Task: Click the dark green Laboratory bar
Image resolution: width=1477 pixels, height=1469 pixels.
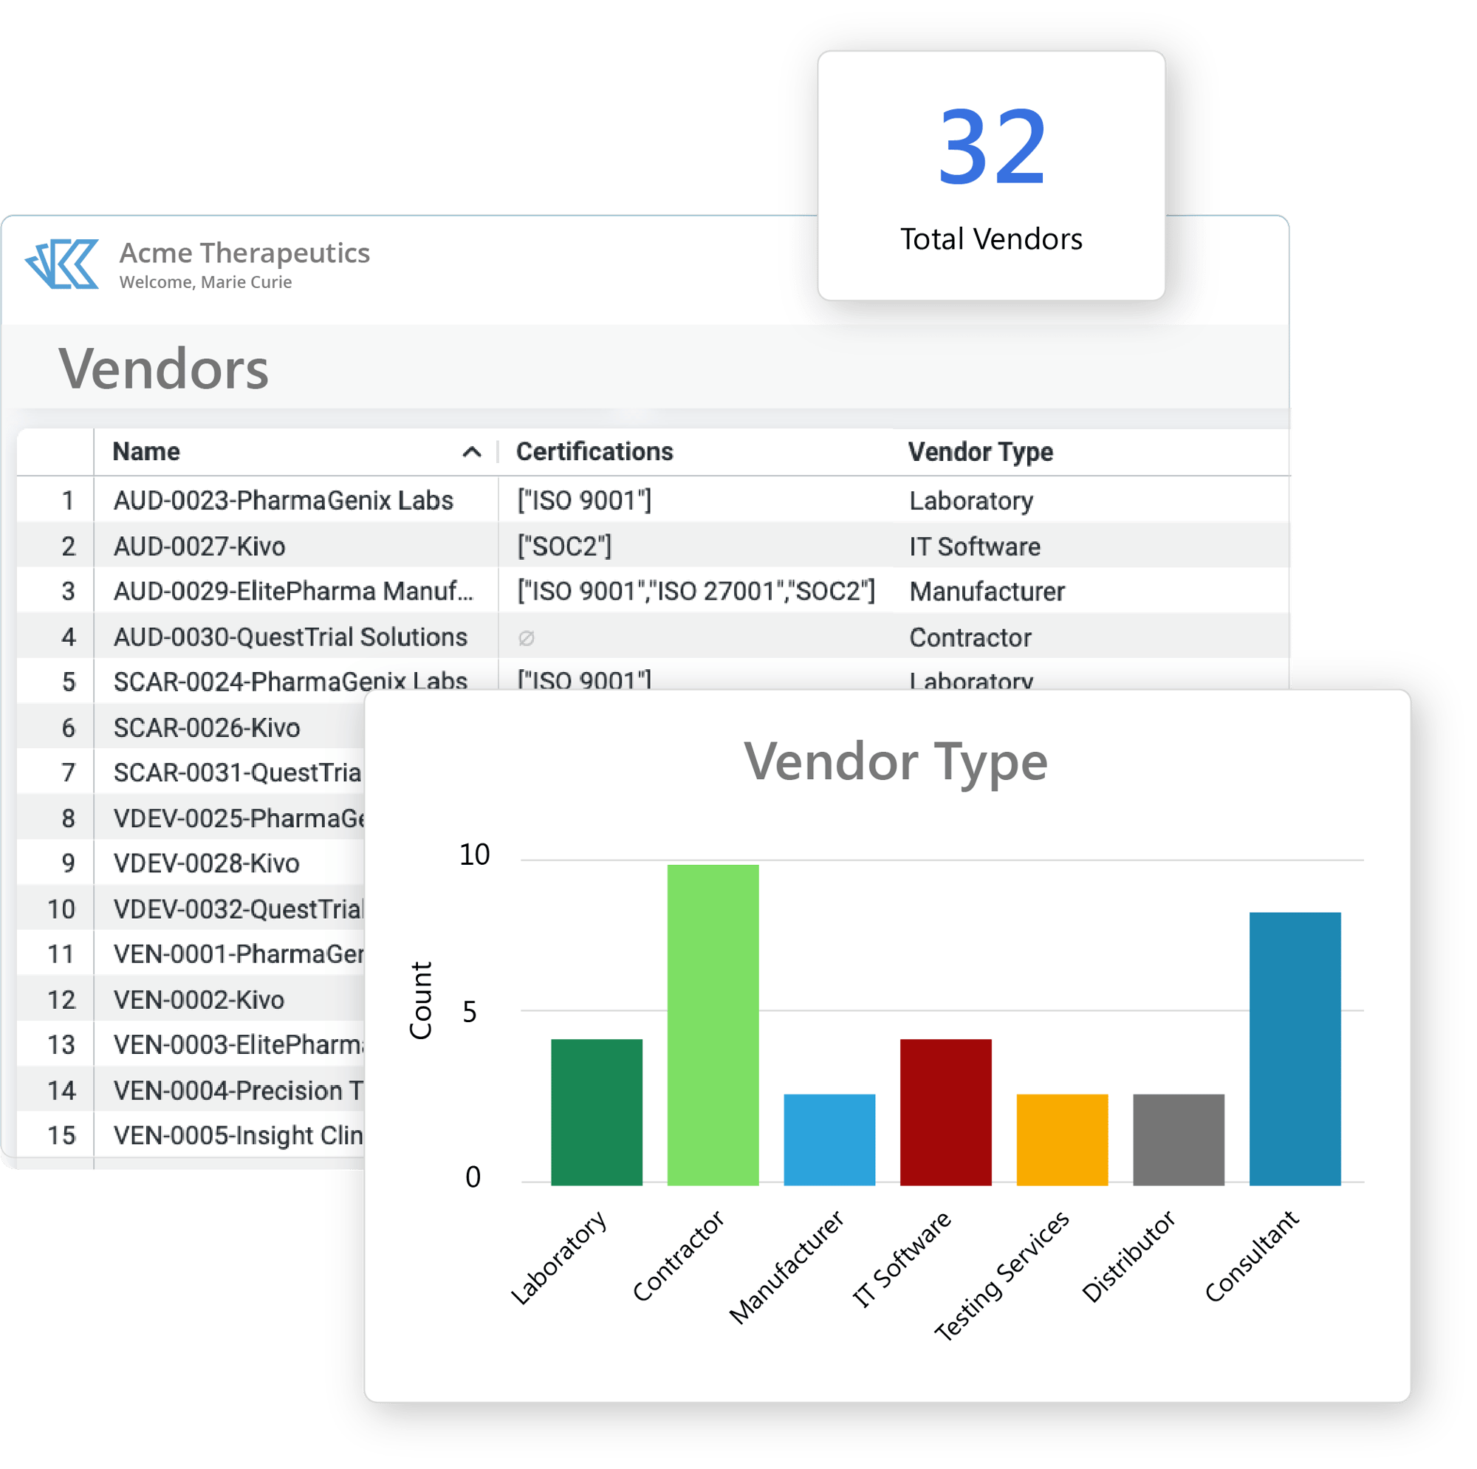Action: click(x=596, y=1112)
